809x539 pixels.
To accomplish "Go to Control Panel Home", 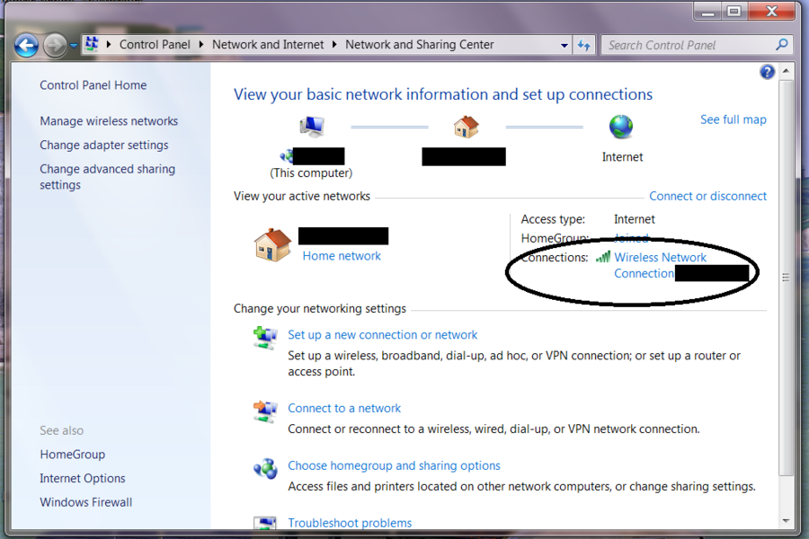I will coord(93,85).
